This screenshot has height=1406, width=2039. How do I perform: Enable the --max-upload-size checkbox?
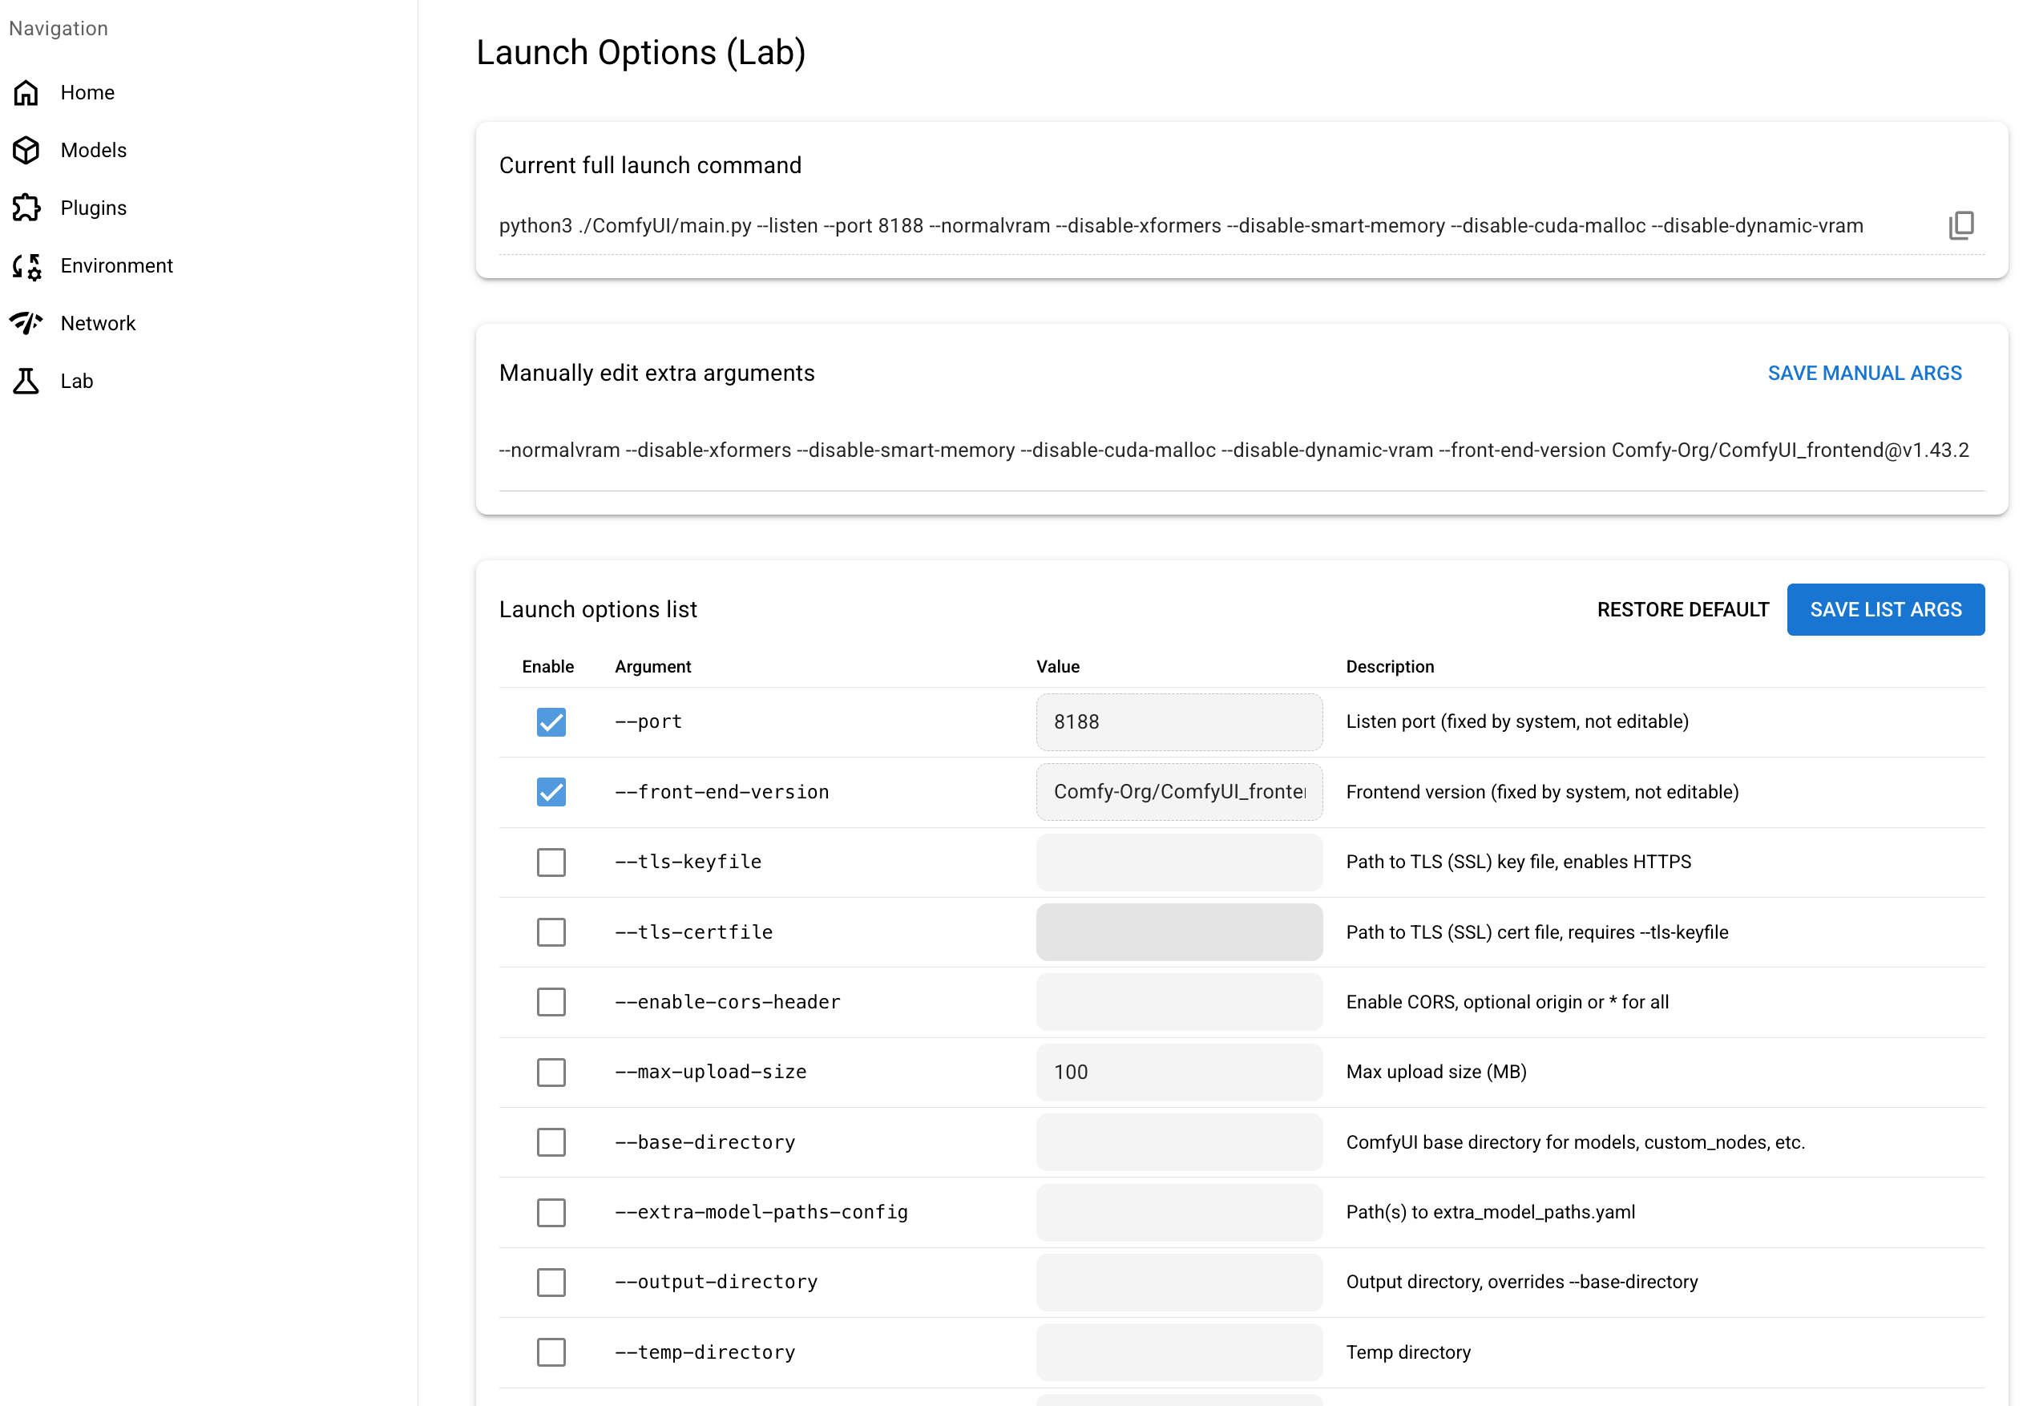pyautogui.click(x=551, y=1073)
